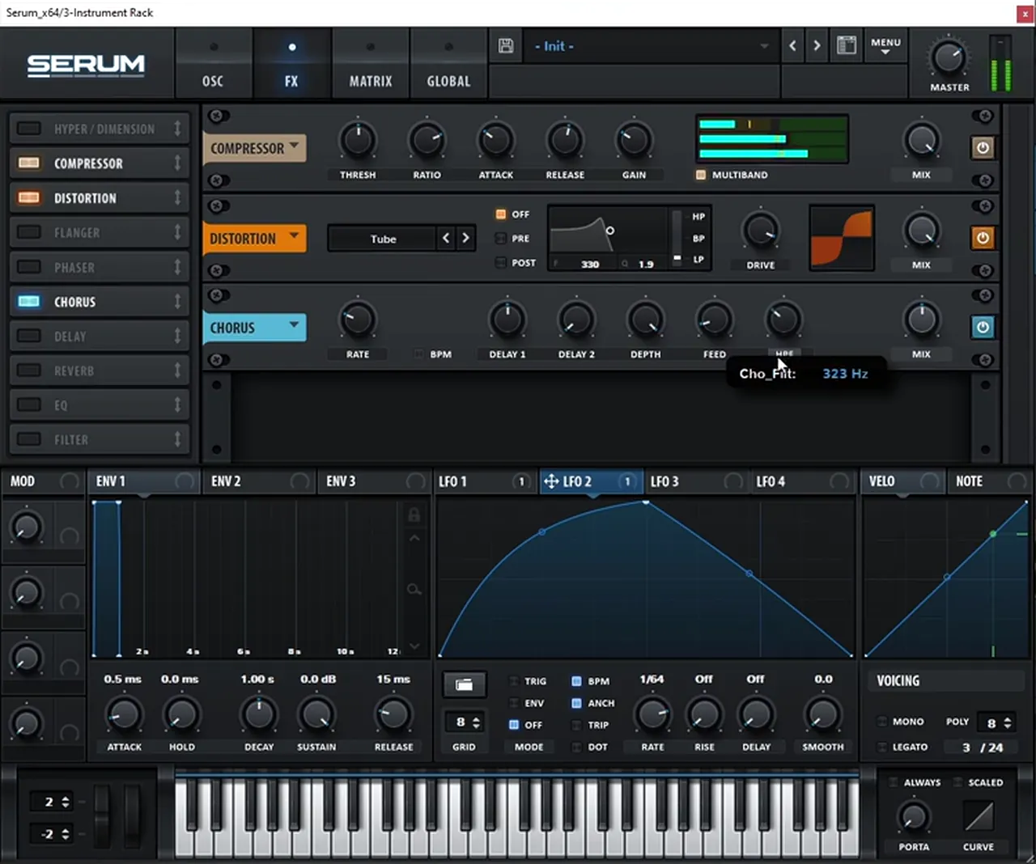1036x864 pixels.
Task: Click ALWAYS portamento checkbox
Action: pyautogui.click(x=894, y=782)
